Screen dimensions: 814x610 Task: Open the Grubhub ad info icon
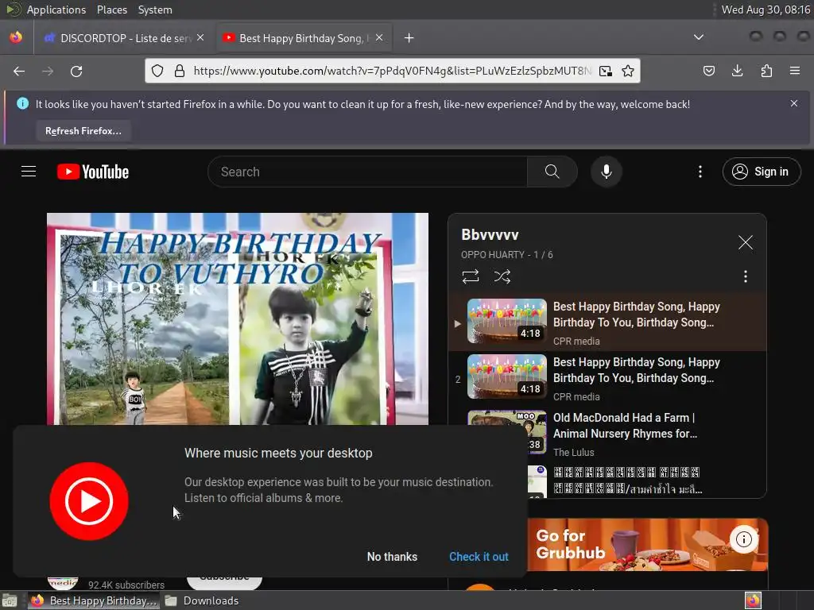pos(744,539)
